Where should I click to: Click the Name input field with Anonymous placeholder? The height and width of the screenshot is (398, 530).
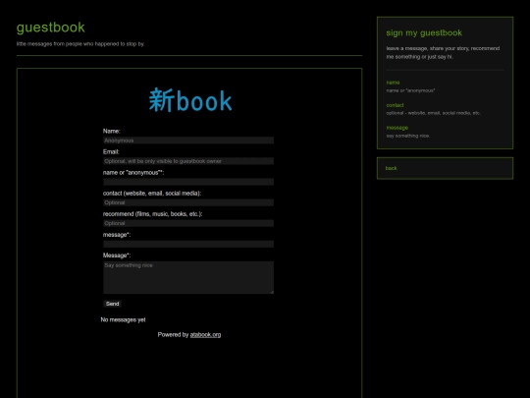[x=188, y=141]
